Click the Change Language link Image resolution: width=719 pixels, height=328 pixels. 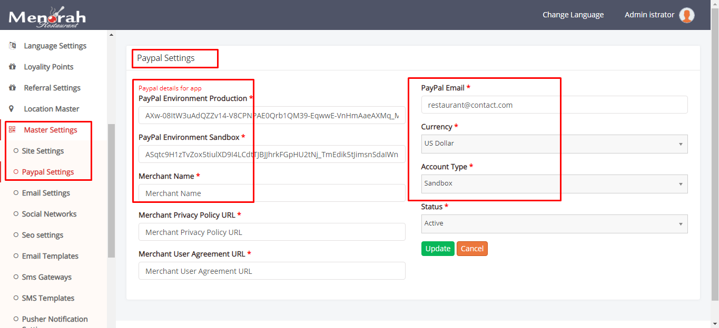coord(573,15)
